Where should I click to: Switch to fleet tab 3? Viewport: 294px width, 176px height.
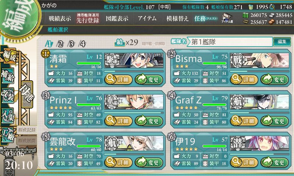71,44
